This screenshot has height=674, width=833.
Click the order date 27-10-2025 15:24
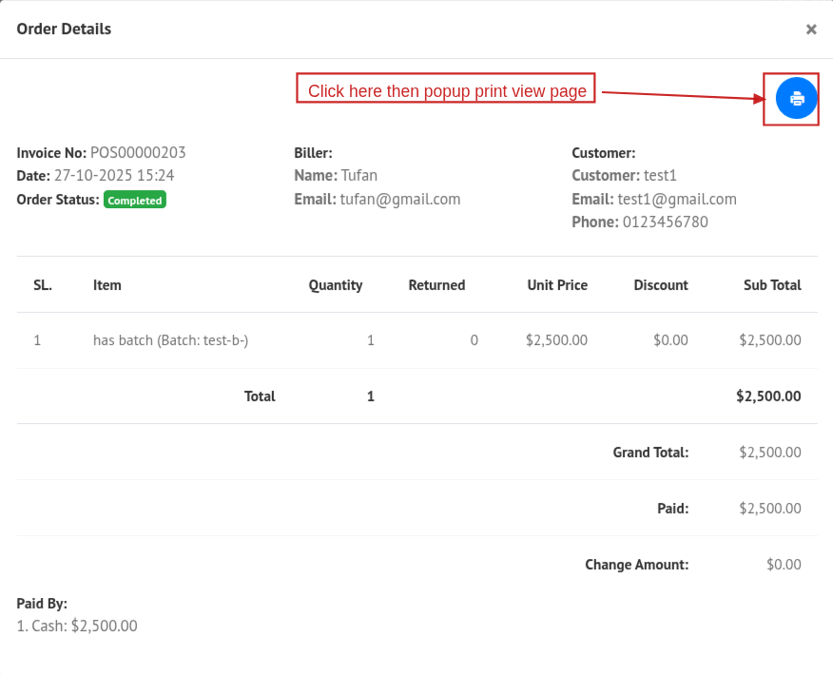tap(114, 176)
